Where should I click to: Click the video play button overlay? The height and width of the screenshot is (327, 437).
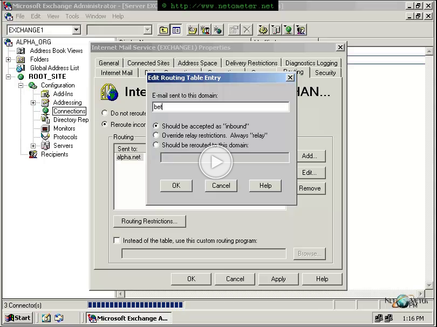[x=216, y=162]
